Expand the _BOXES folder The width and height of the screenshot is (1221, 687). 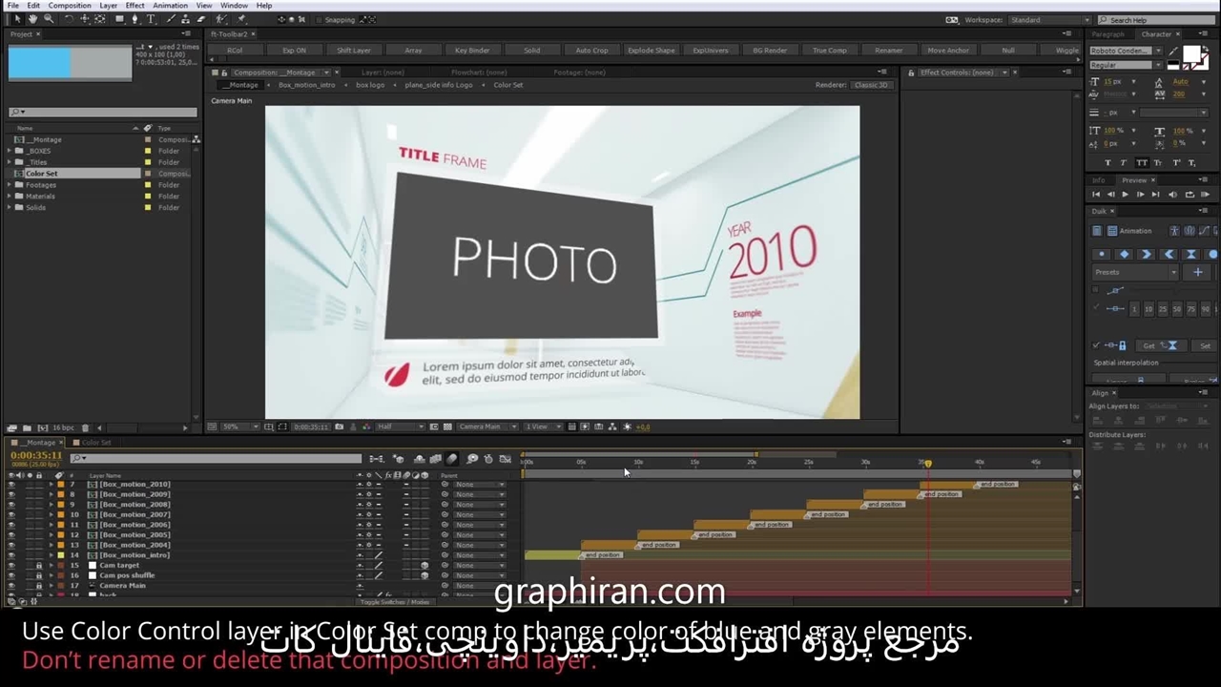(x=10, y=151)
